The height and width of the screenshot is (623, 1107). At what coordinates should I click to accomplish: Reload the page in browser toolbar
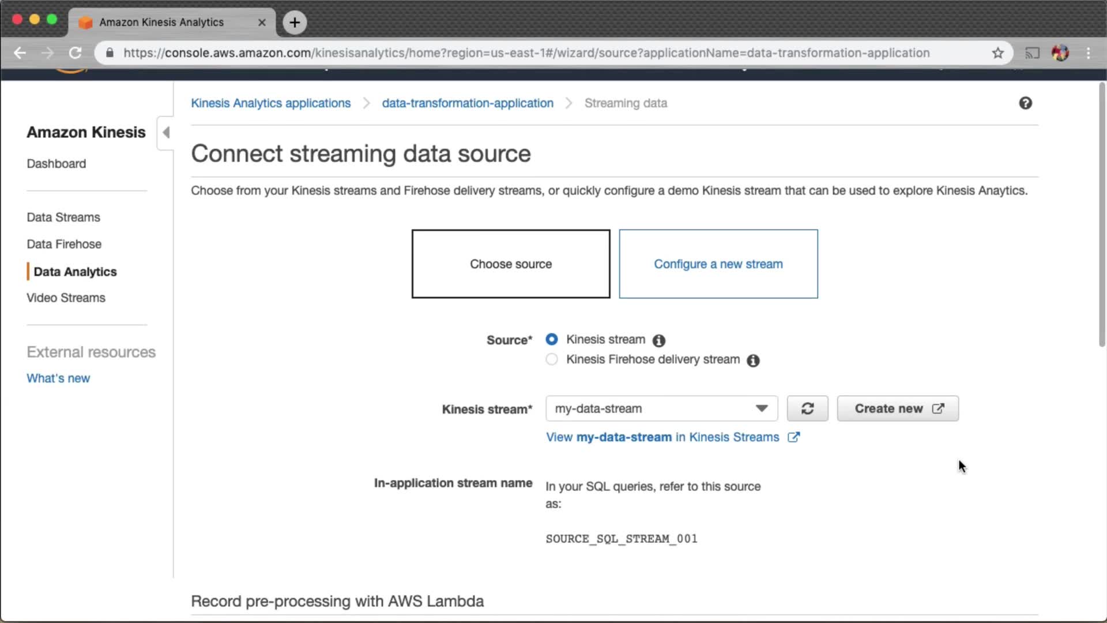tap(76, 53)
